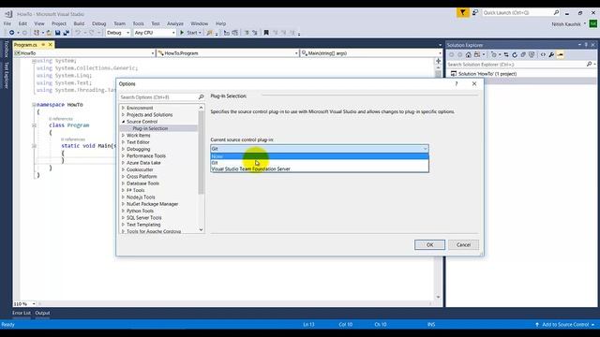Select the Debugging item in the options tree
This screenshot has width=600, height=337.
coord(138,149)
